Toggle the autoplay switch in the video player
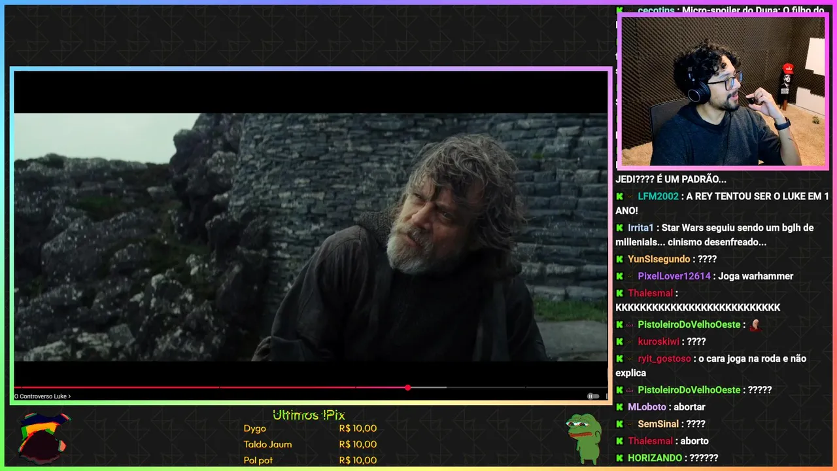This screenshot has width=837, height=471. tap(593, 396)
